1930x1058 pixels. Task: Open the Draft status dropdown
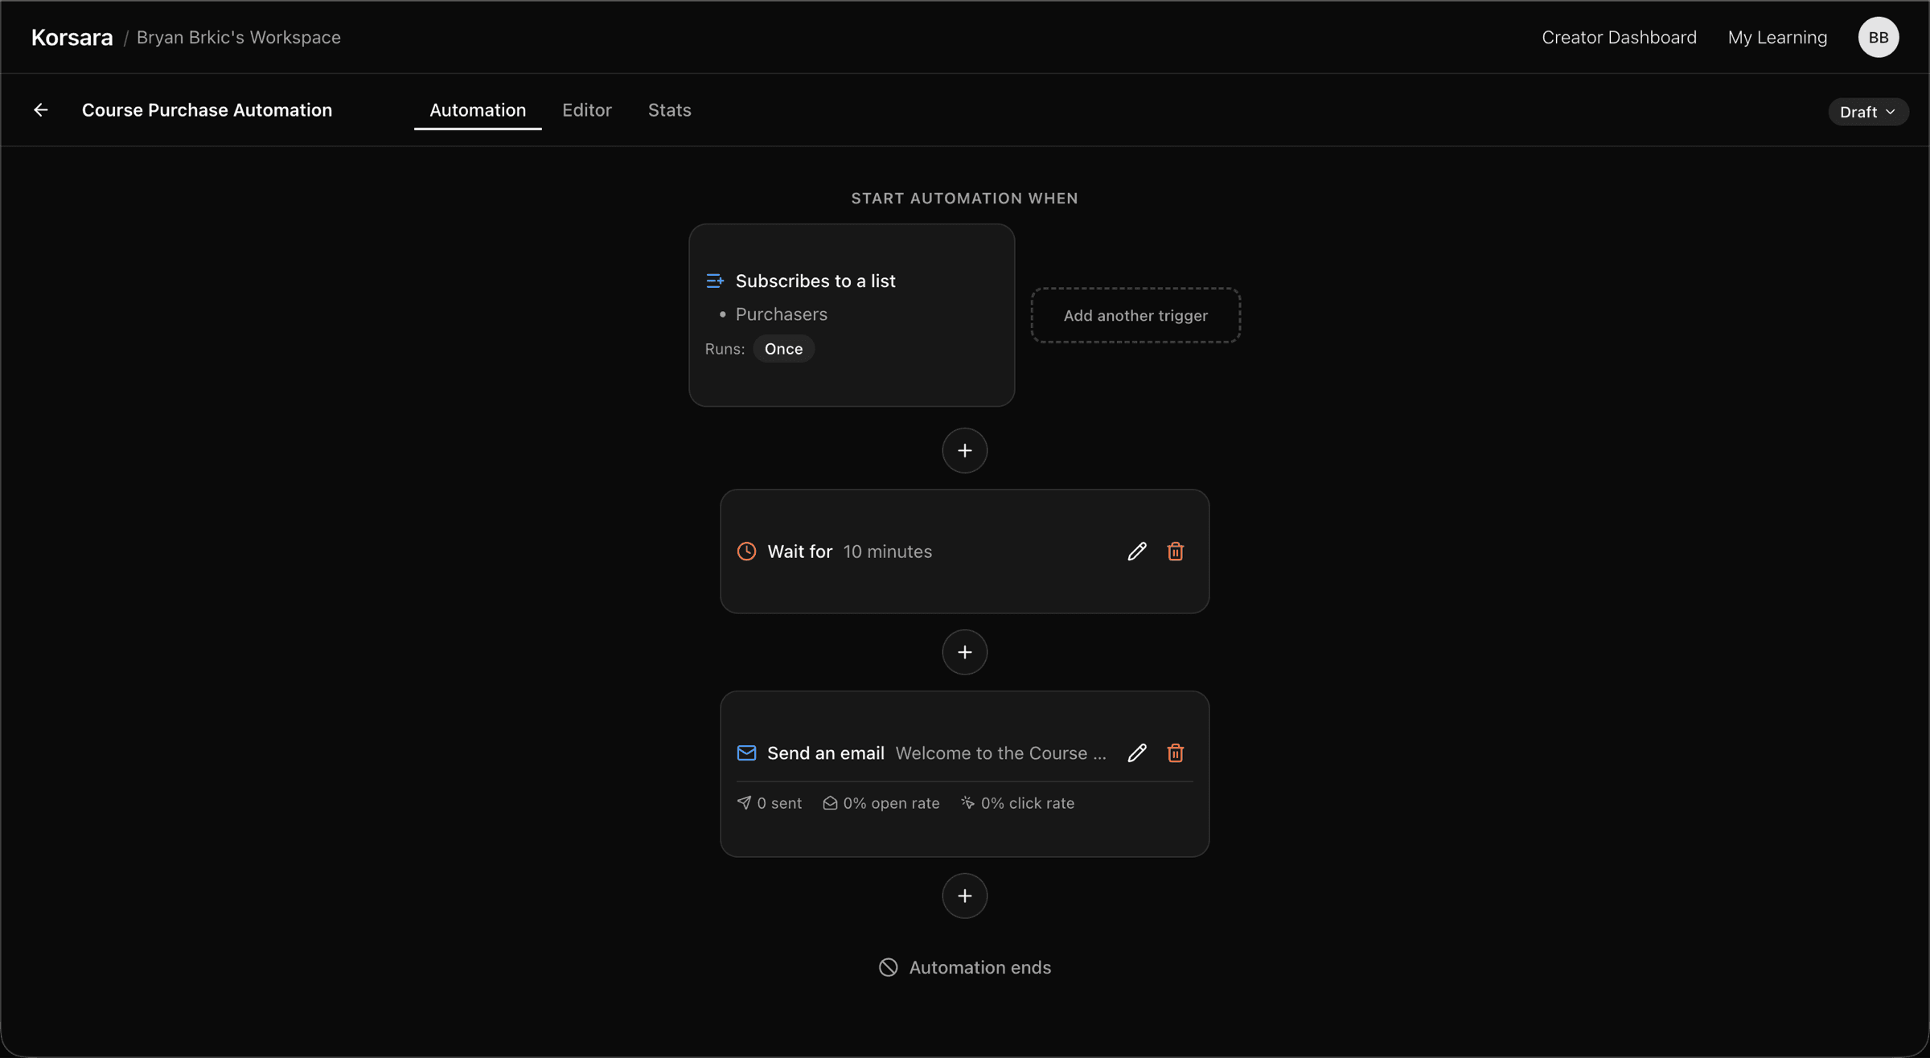pos(1867,112)
